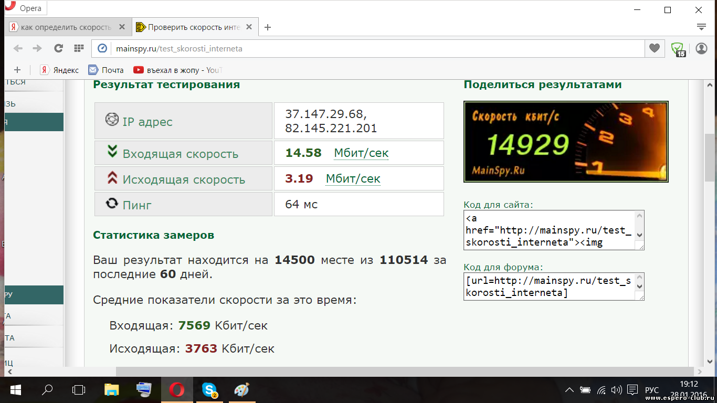Click Мбит/сек unit link for outgoing speed

(353, 178)
